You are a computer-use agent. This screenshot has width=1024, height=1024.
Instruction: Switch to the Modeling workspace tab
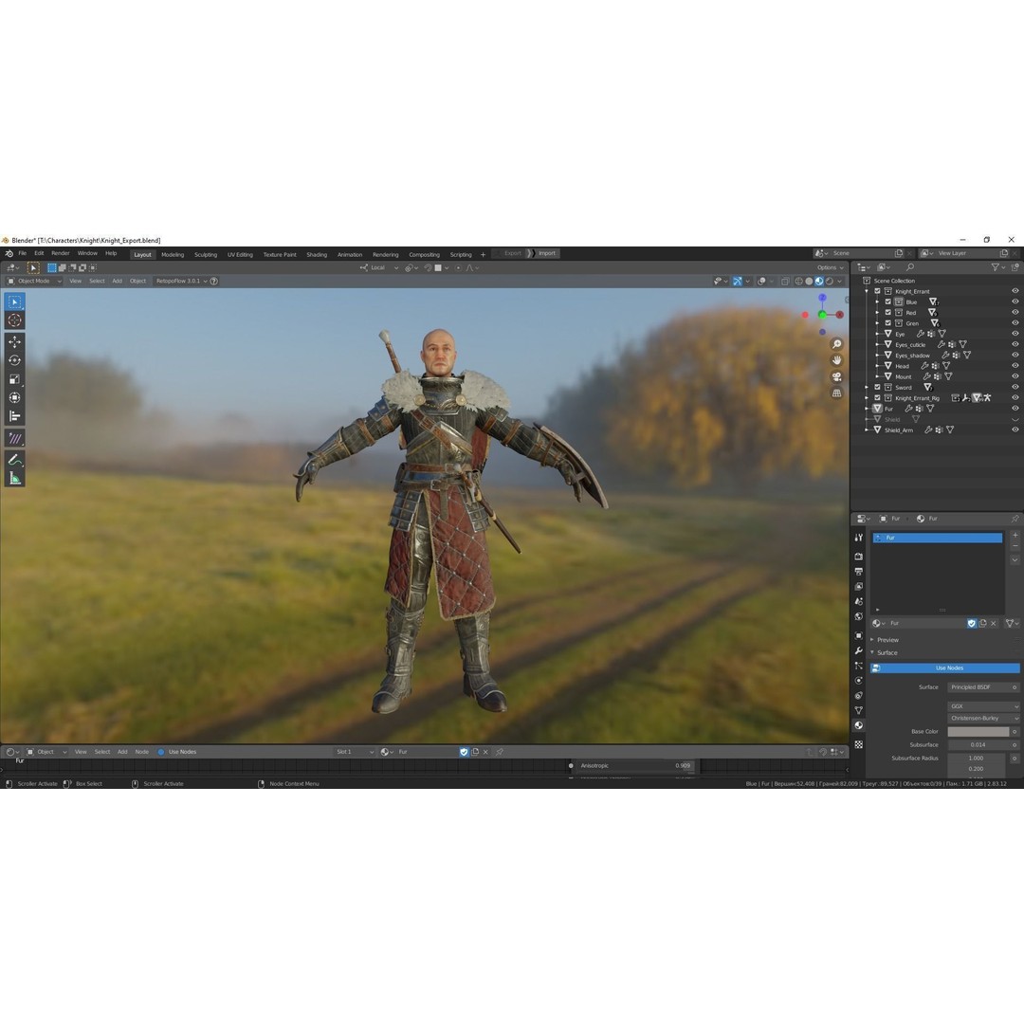click(173, 255)
